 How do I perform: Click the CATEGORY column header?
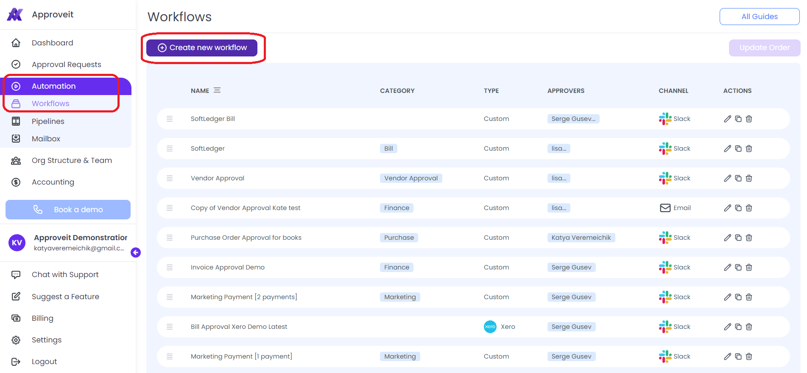(397, 91)
